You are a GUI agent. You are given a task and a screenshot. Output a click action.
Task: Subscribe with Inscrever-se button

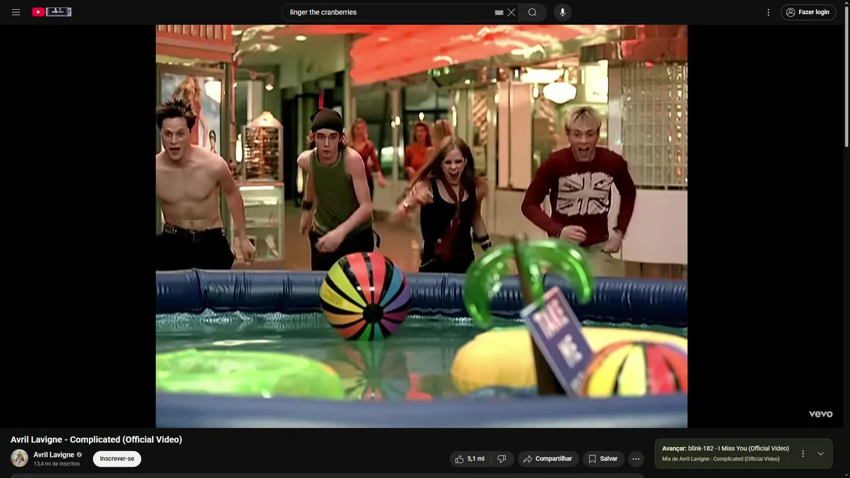pos(117,459)
